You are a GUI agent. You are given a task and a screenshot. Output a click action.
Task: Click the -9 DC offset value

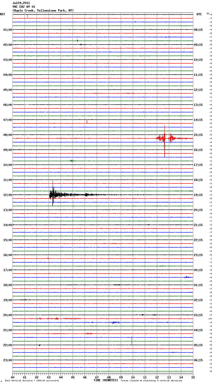tap(211, 56)
